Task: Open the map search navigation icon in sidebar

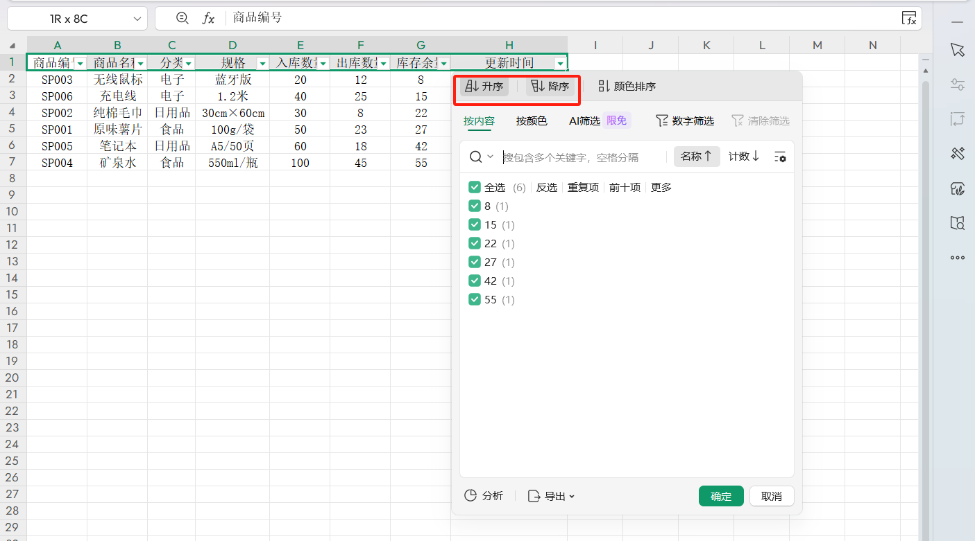Action: [957, 223]
